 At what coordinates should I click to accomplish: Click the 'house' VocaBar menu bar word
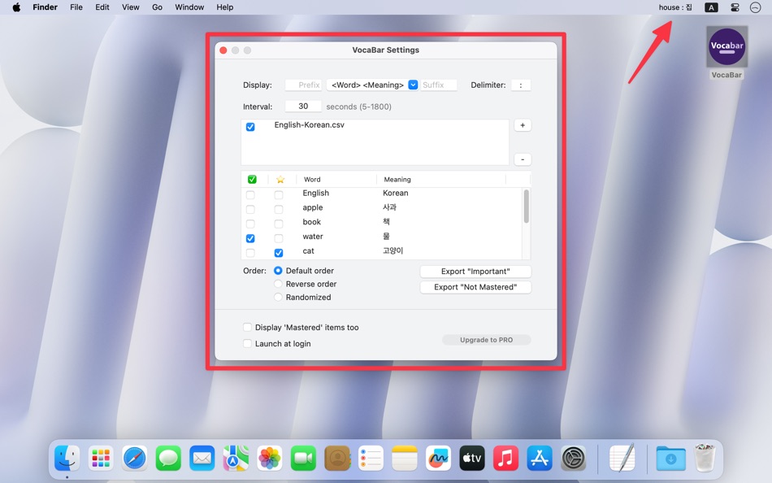(x=675, y=7)
